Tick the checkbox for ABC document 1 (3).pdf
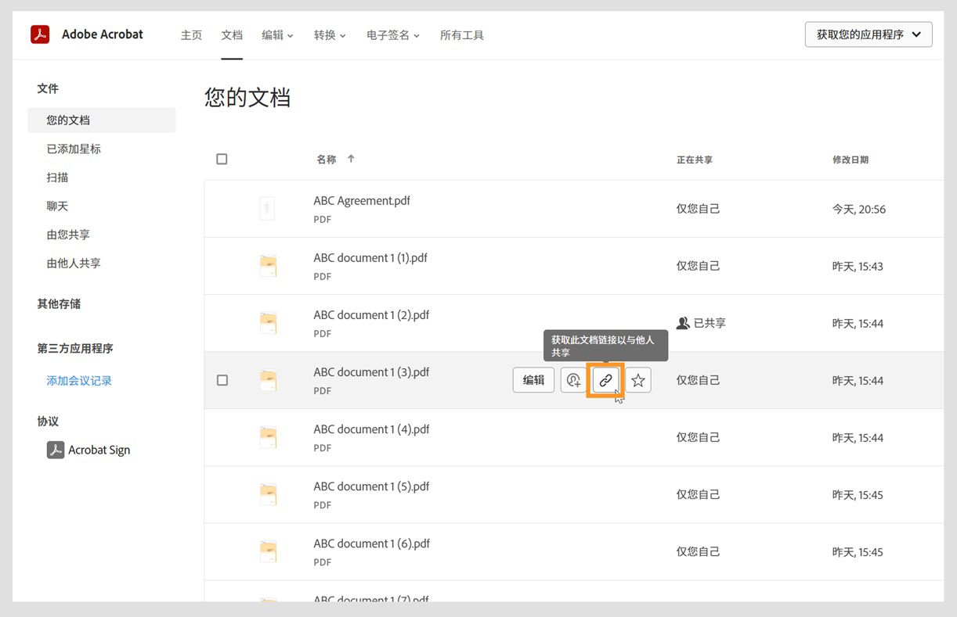 (x=222, y=380)
